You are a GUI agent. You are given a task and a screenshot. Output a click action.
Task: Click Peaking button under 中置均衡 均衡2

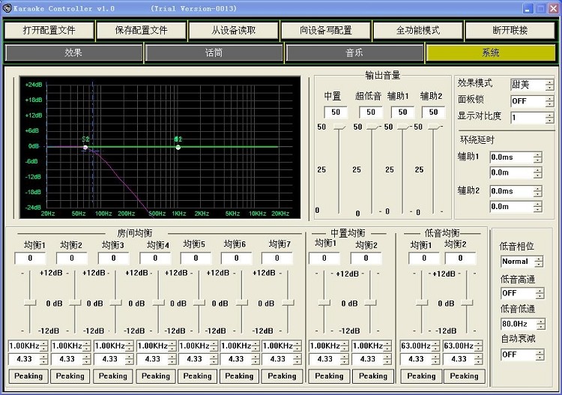[373, 376]
